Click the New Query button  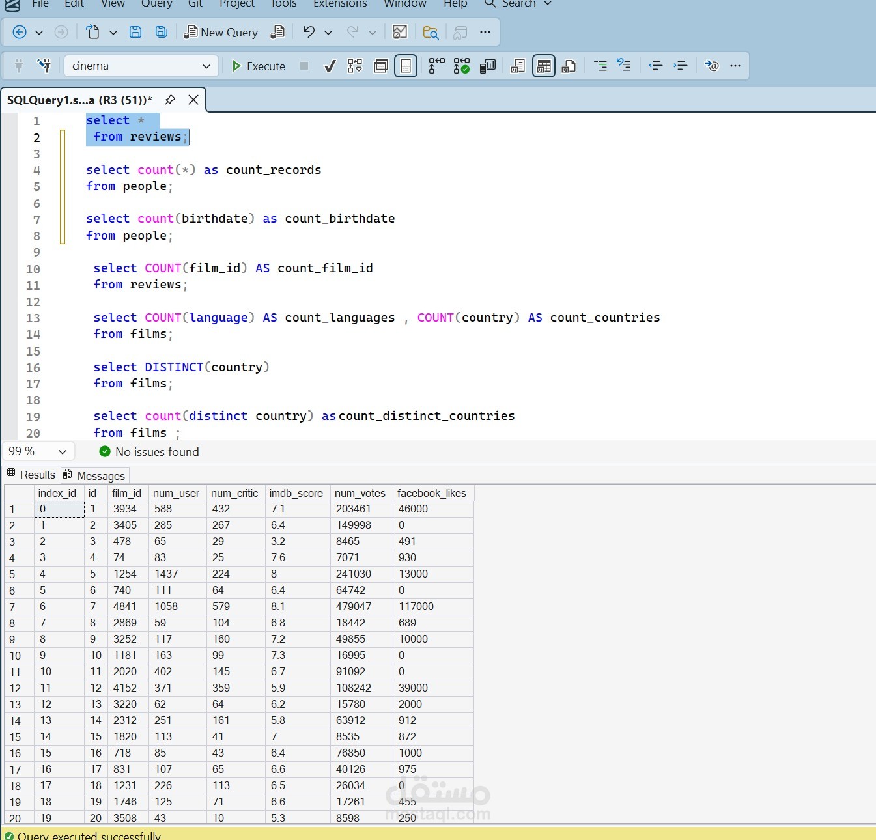pos(221,31)
